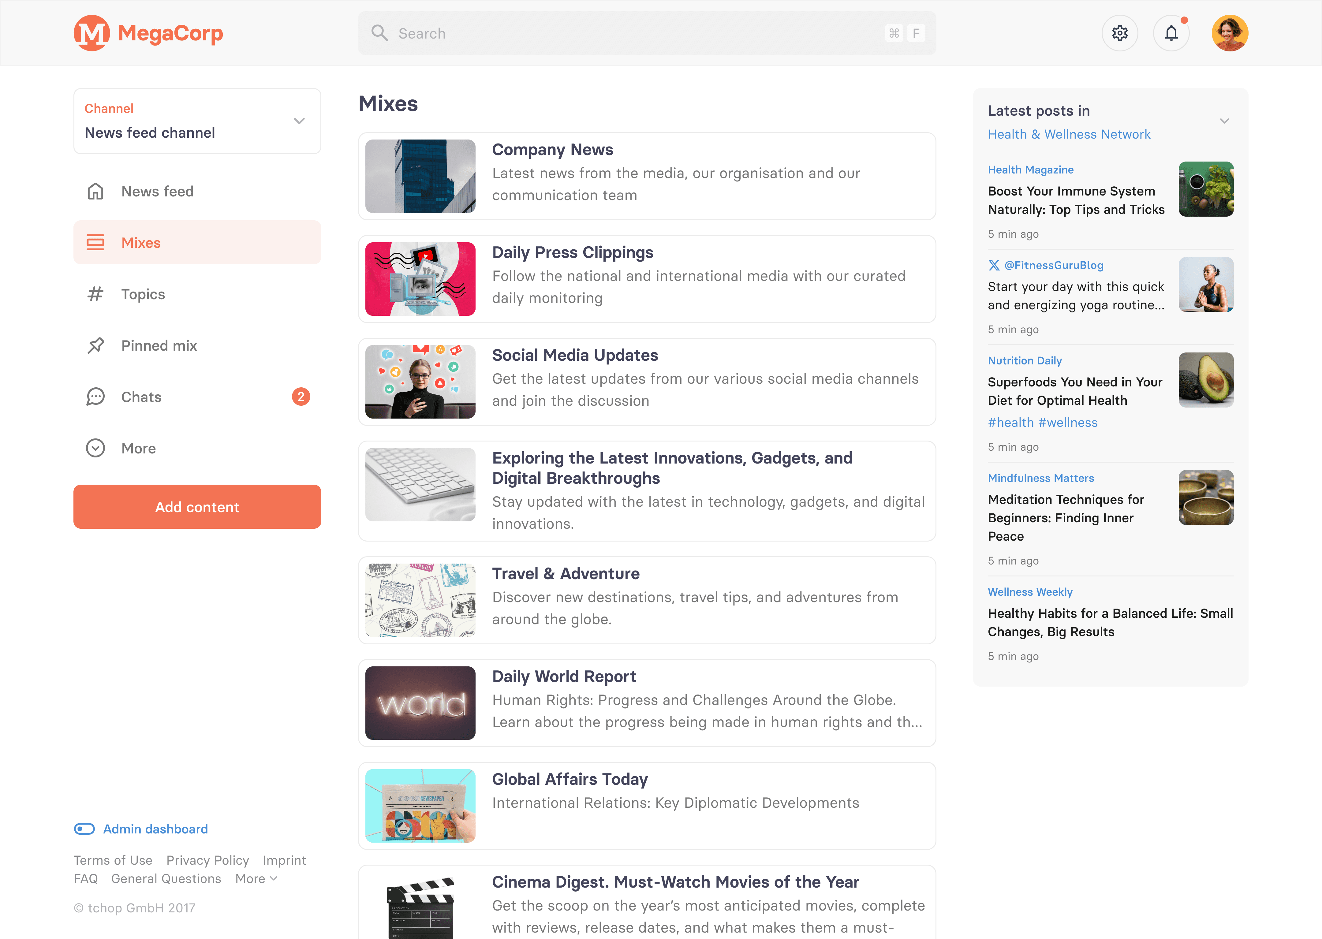Viewport: 1322px width, 939px height.
Task: Click the Add content button
Action: [197, 506]
